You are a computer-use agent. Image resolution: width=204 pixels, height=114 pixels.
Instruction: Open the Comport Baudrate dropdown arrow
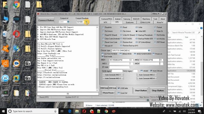point(86,22)
